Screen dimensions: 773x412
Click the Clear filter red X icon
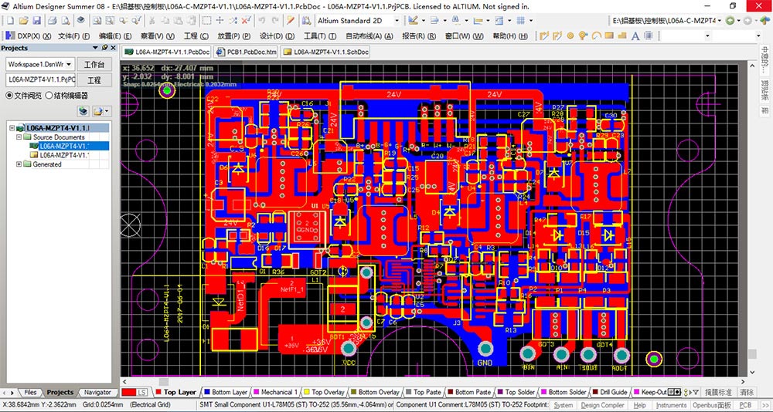(x=246, y=21)
